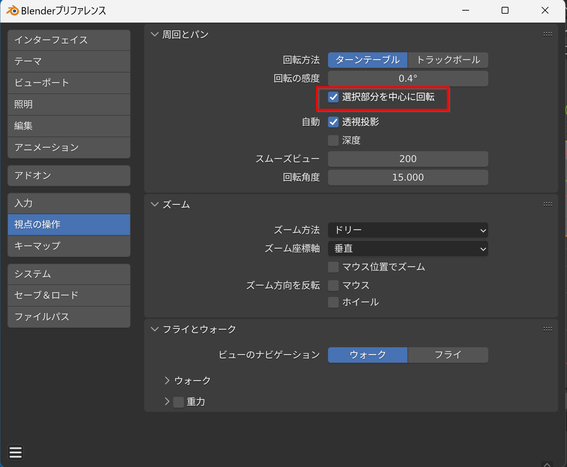Screen dimensions: 567x467
Task: Click the 回転の感度 0.4° field
Action: point(408,79)
